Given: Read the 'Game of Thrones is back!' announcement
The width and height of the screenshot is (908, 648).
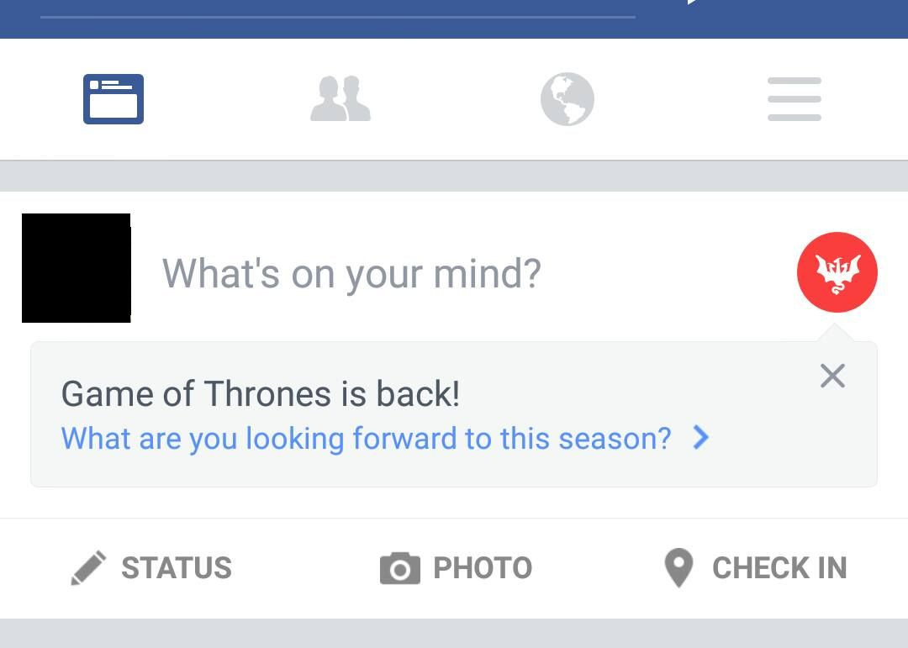Looking at the screenshot, I should tap(261, 392).
